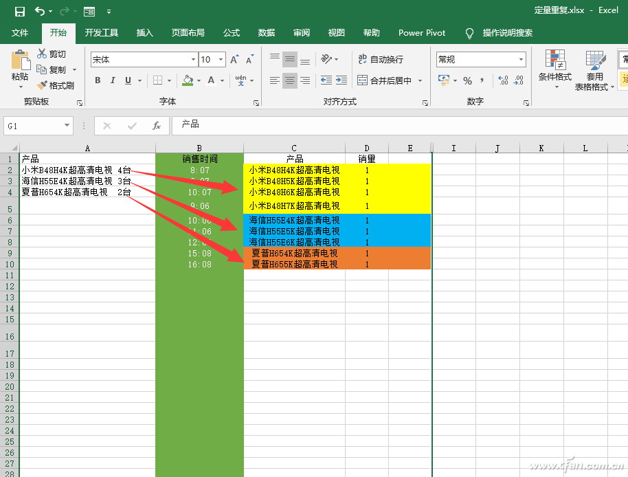Increase font size with larger A icon
The width and height of the screenshot is (628, 477).
click(x=235, y=59)
